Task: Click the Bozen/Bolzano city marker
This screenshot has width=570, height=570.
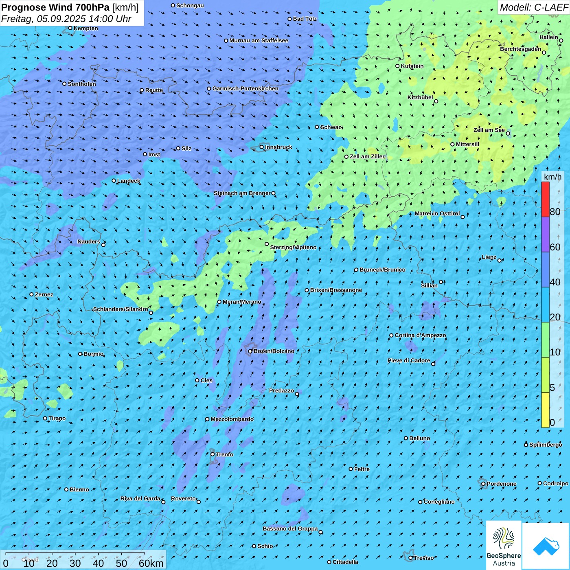Action: [x=250, y=351]
